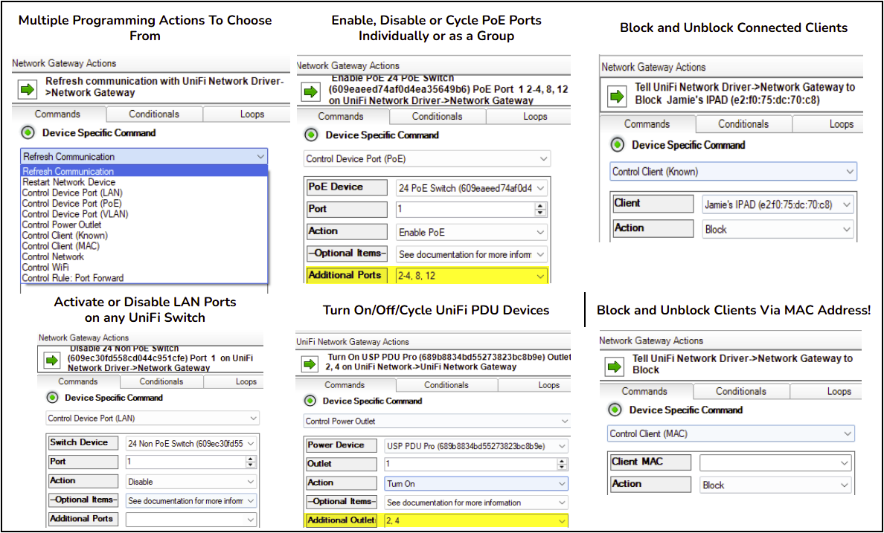Click the green arrow beside Enable PoE action
This screenshot has height=533, width=884.
click(310, 92)
